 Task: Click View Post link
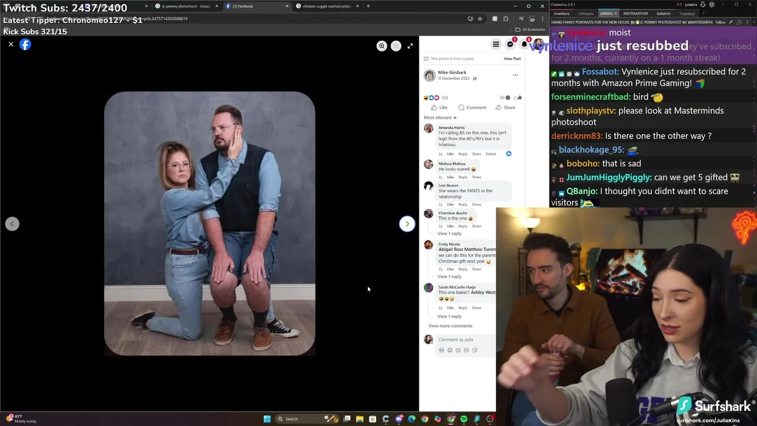click(x=512, y=59)
